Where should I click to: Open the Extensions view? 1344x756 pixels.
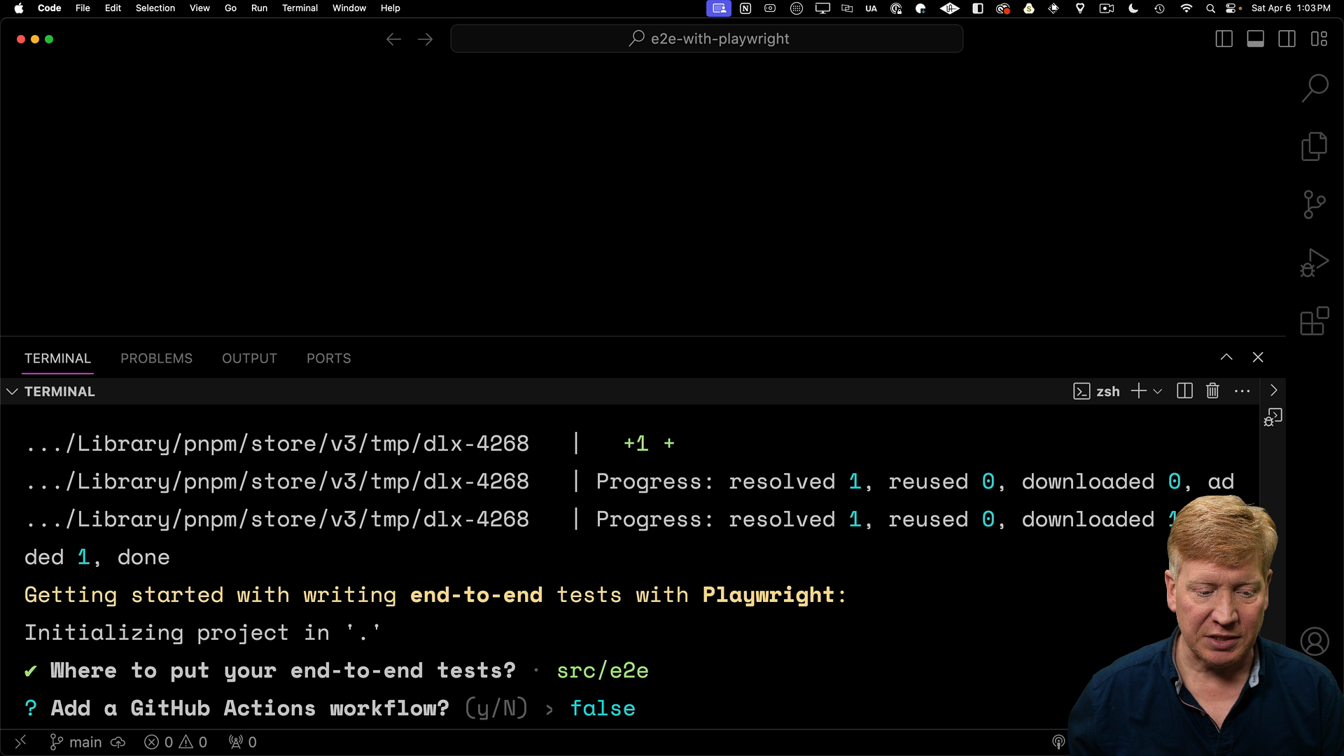(x=1314, y=321)
